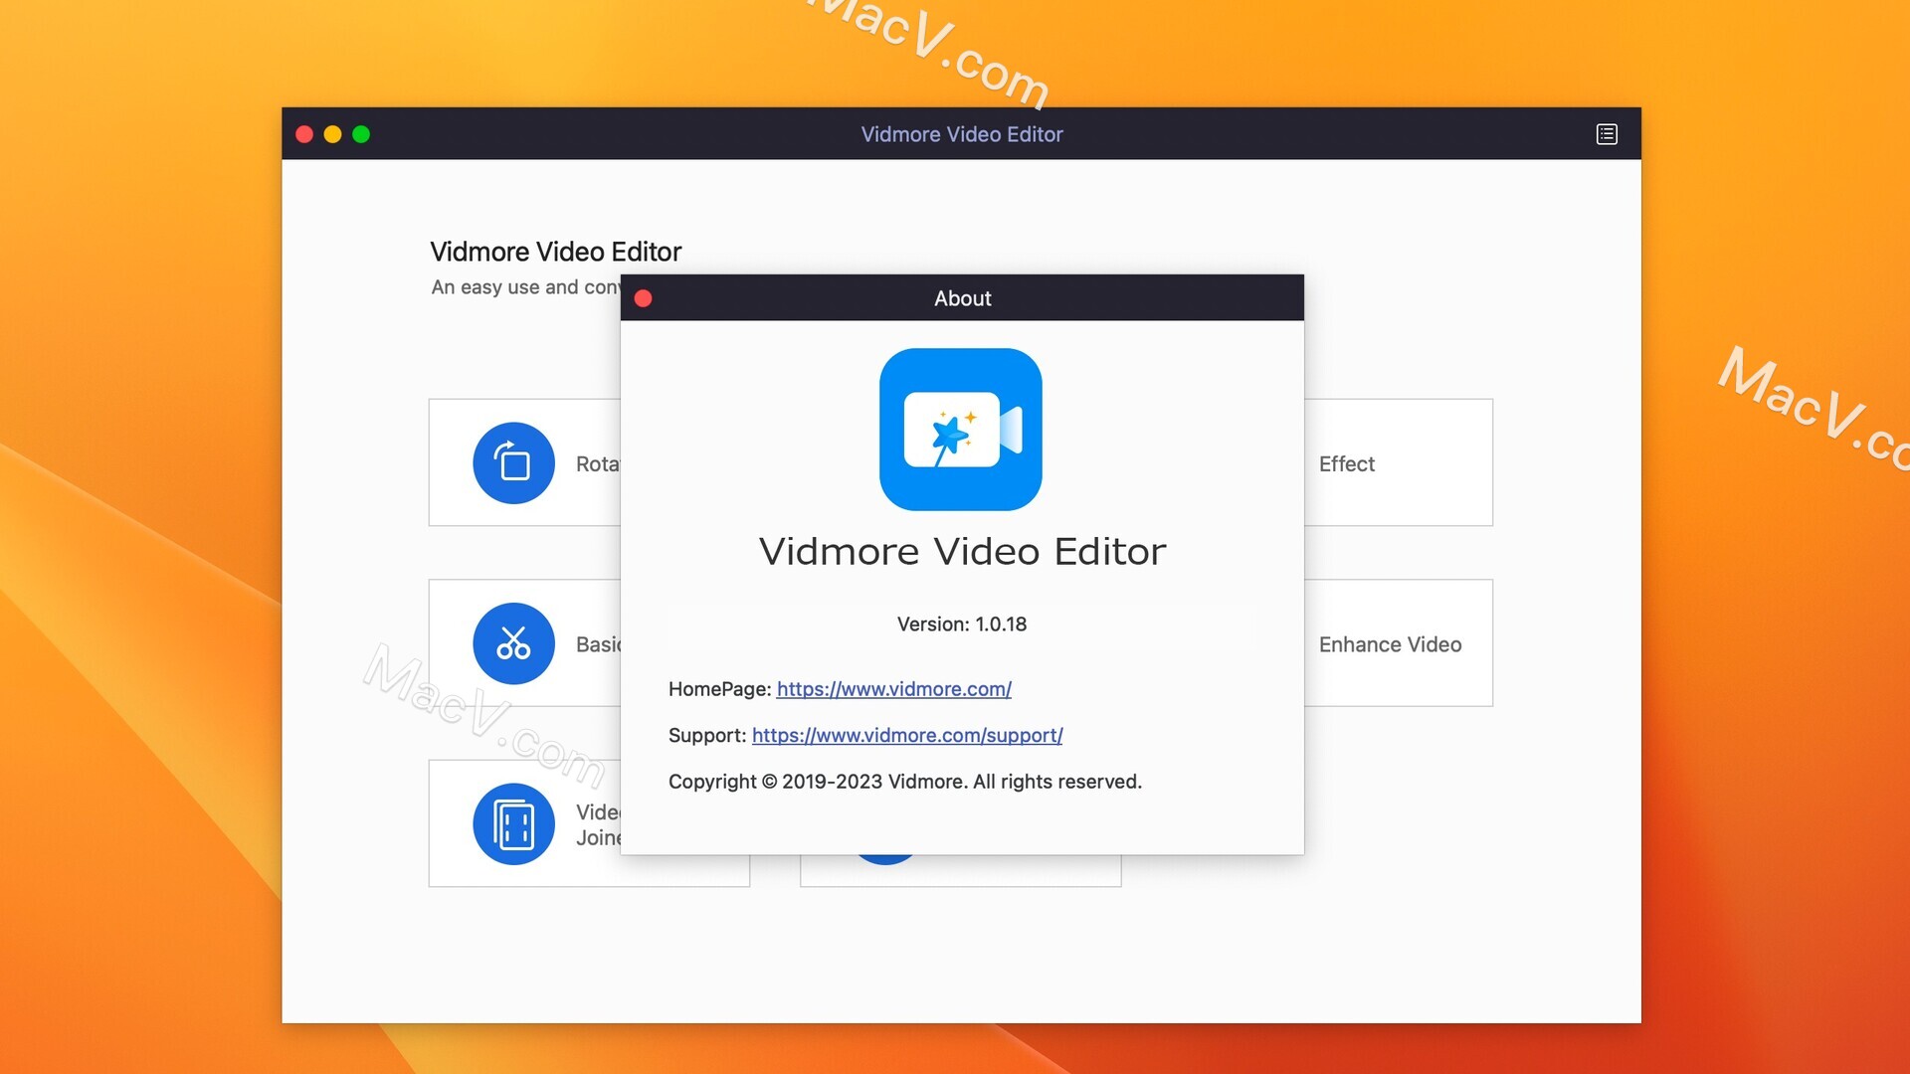Maximize main window with green button
The image size is (1910, 1074).
tap(361, 134)
